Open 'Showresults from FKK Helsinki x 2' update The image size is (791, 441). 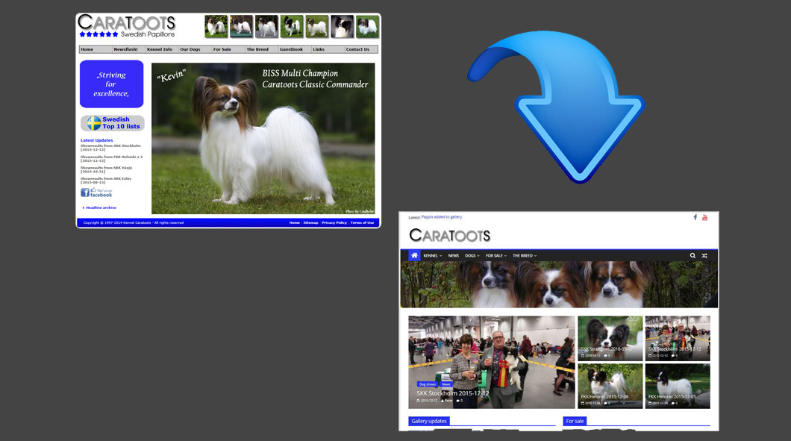click(111, 158)
